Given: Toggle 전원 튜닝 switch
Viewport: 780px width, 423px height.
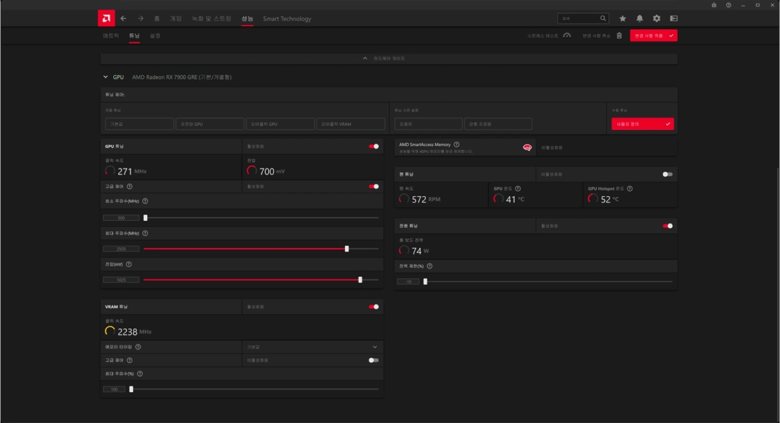Looking at the screenshot, I should click(667, 226).
